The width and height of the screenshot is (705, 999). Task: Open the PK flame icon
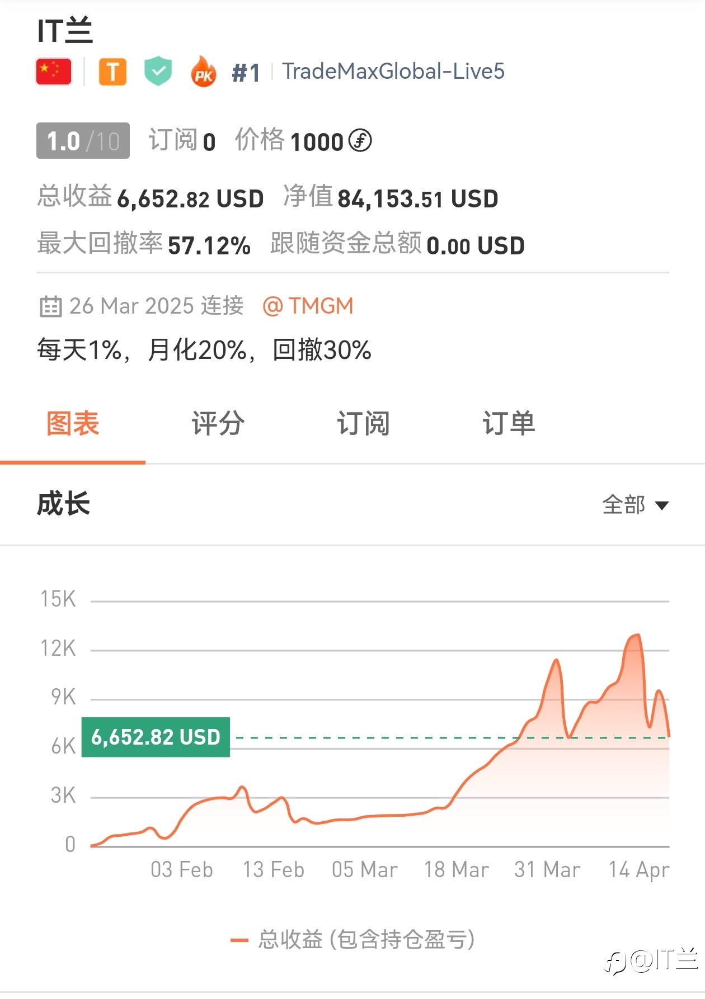[204, 72]
